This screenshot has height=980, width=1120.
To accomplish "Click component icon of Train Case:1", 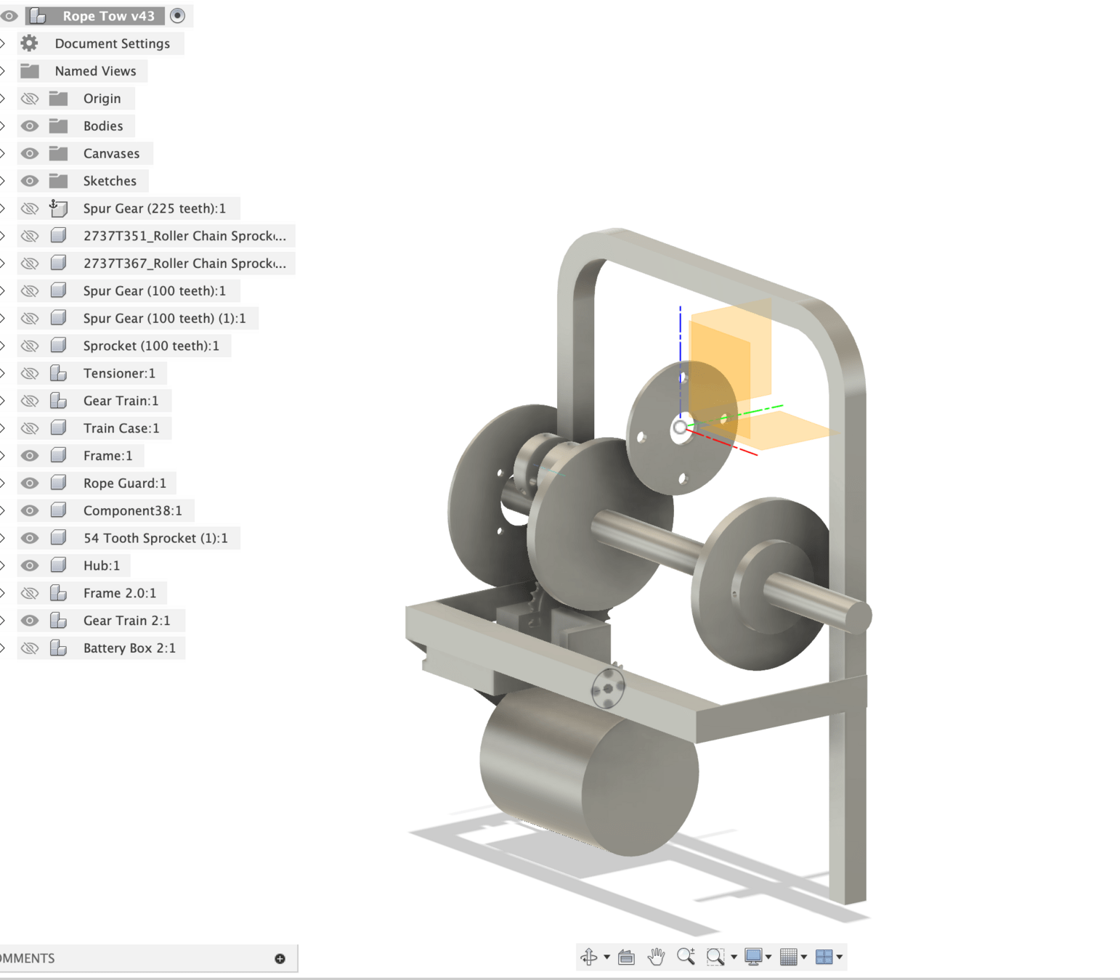I will click(58, 428).
